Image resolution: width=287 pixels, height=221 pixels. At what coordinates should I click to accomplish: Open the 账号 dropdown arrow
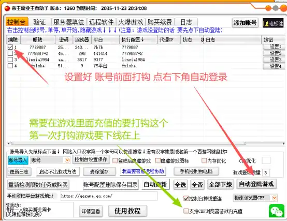(67, 160)
